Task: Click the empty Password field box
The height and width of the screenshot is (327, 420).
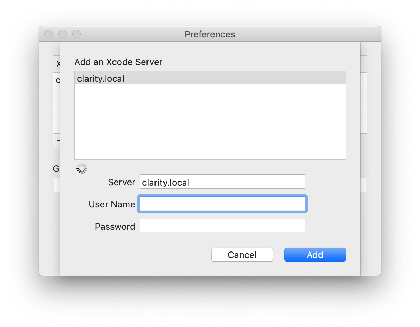Action: [x=222, y=226]
